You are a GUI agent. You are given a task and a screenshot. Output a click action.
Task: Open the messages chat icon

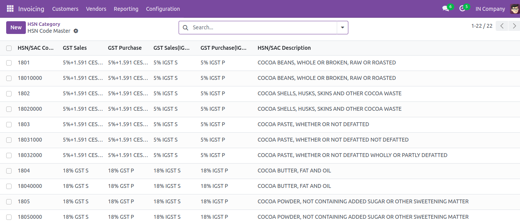click(x=446, y=8)
